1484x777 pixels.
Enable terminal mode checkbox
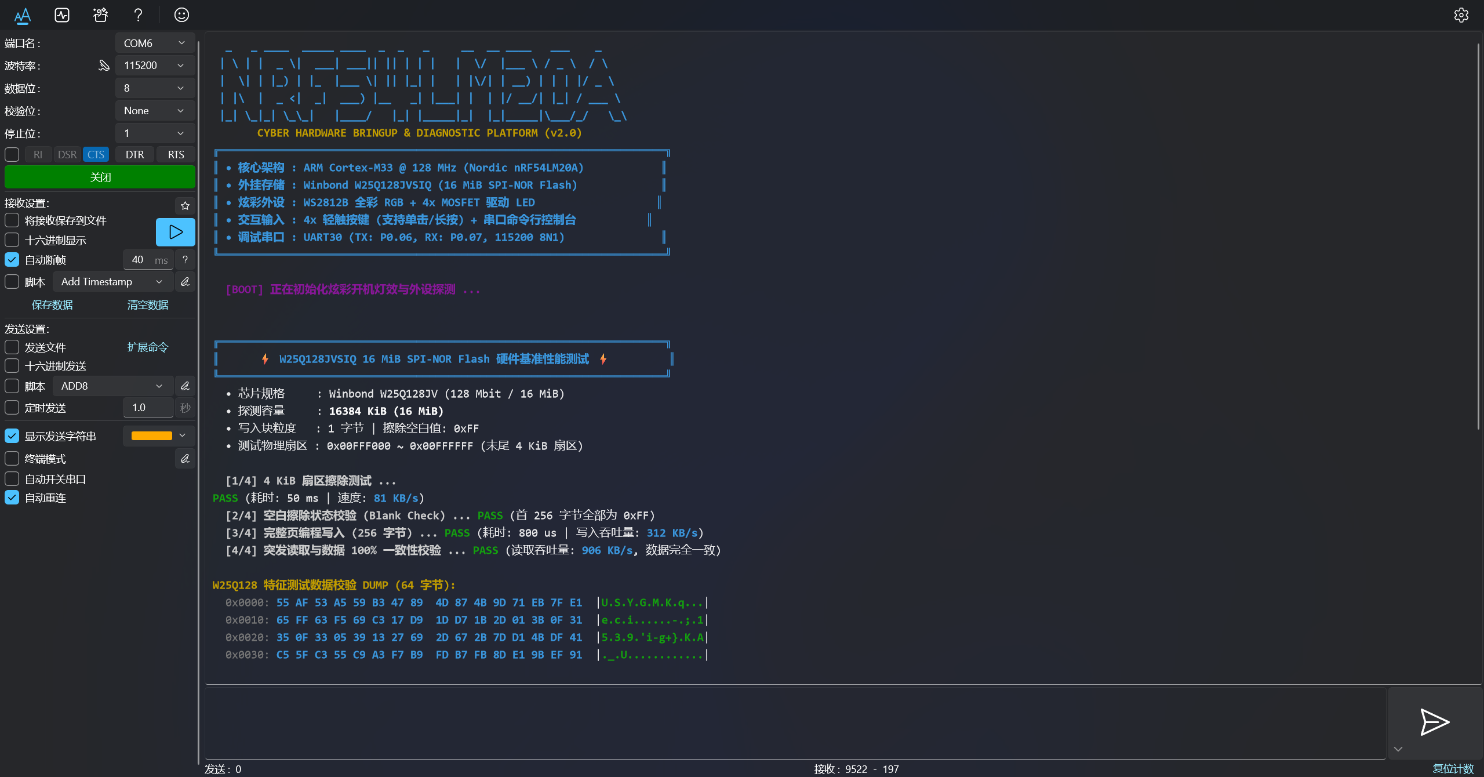coord(12,459)
